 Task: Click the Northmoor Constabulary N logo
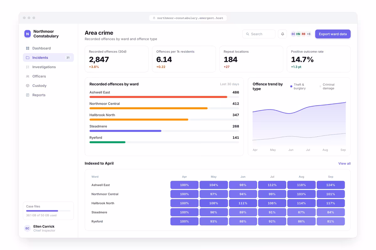(x=28, y=34)
